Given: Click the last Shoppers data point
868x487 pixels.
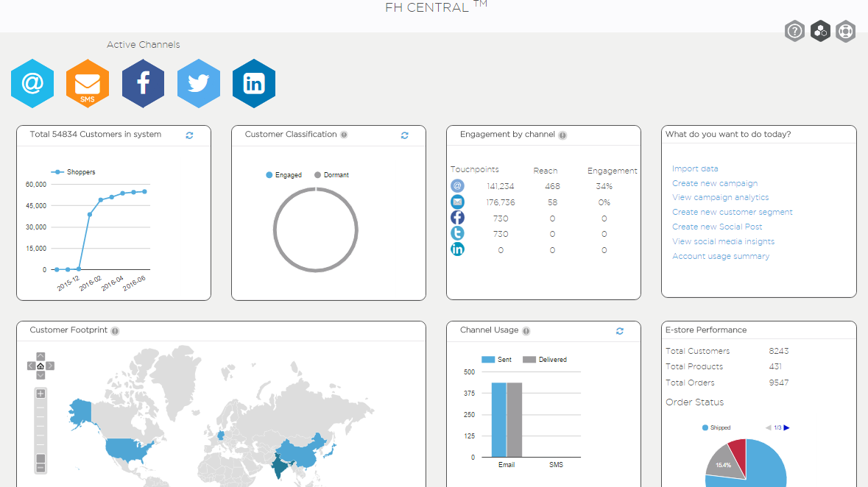Looking at the screenshot, I should 145,191.
